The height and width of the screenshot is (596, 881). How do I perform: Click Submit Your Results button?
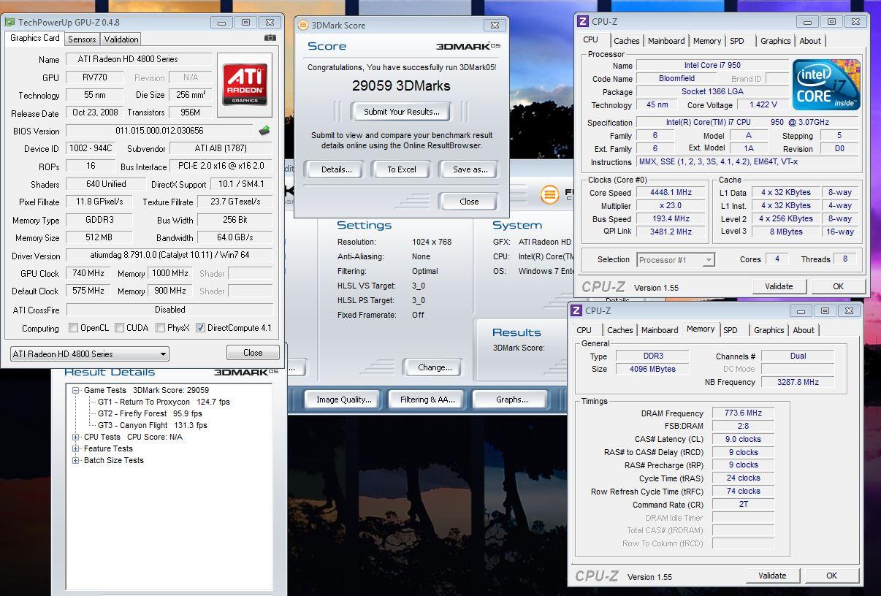click(402, 112)
